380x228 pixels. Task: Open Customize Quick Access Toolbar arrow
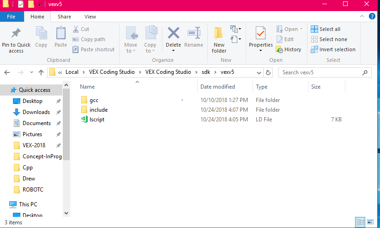[x=39, y=4]
